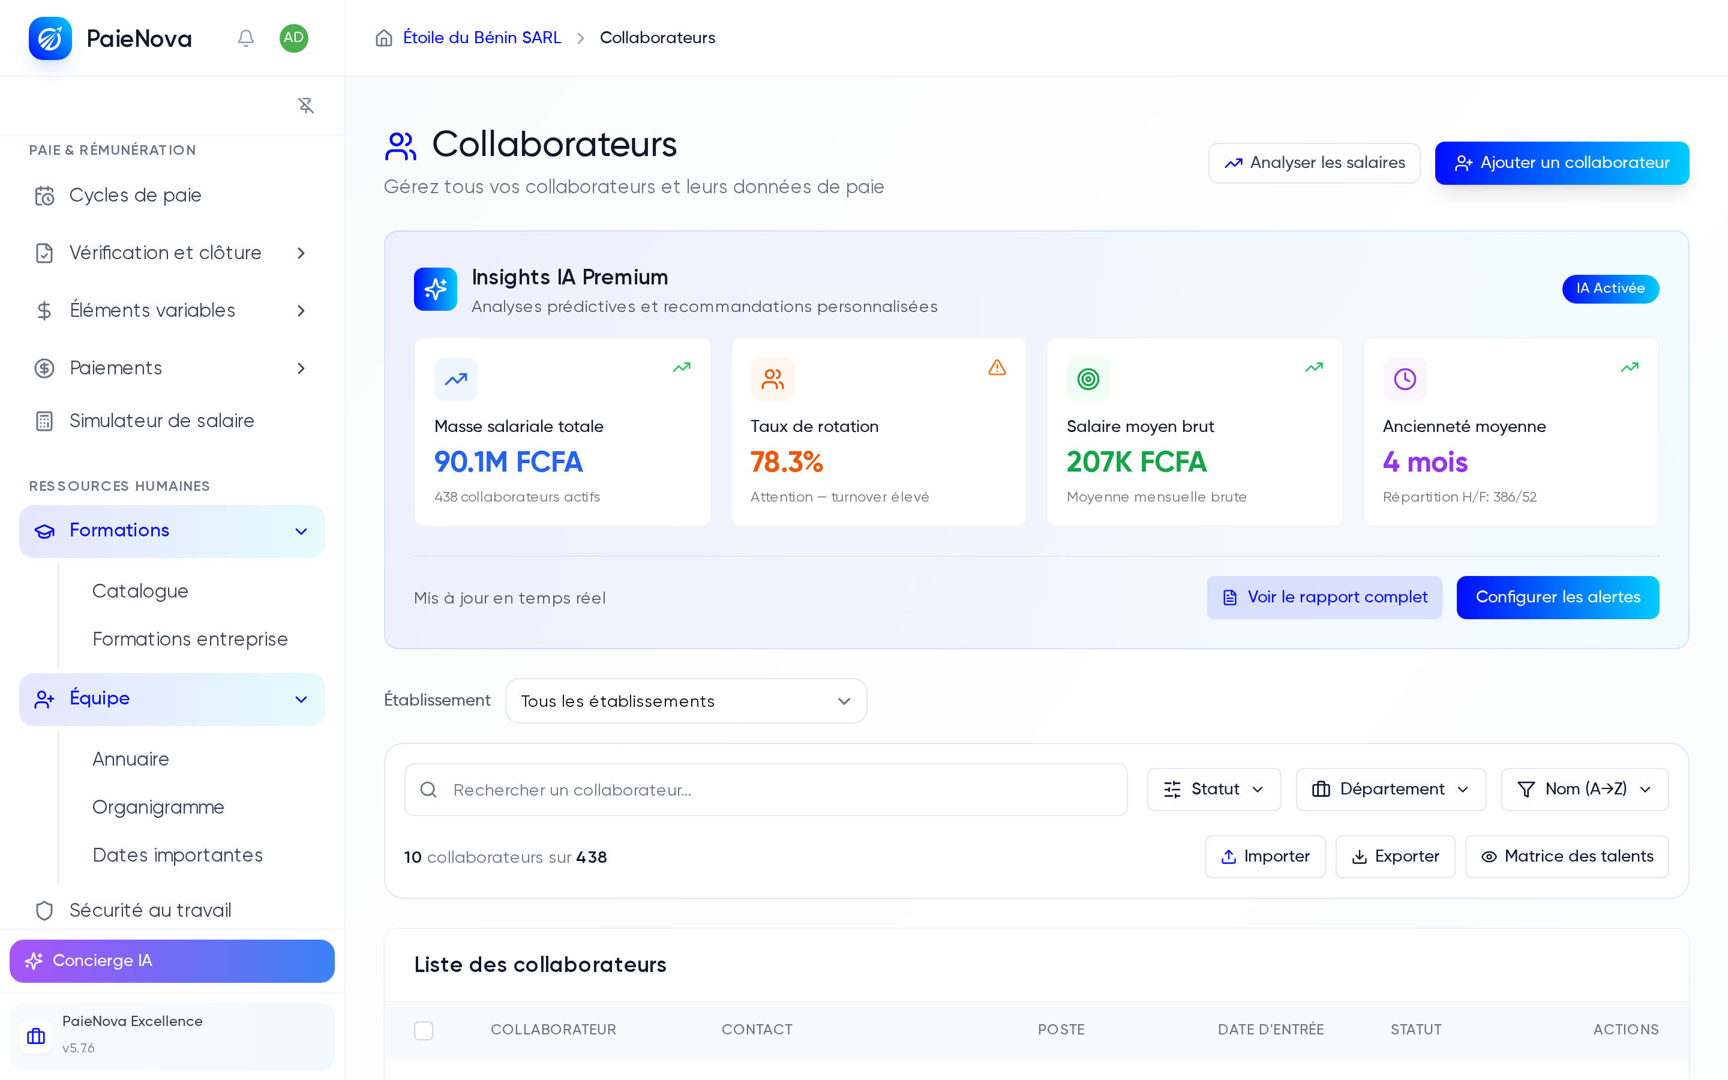The height and width of the screenshot is (1080, 1728).
Task: Click the Collaborateurs heading people icon
Action: (x=401, y=146)
